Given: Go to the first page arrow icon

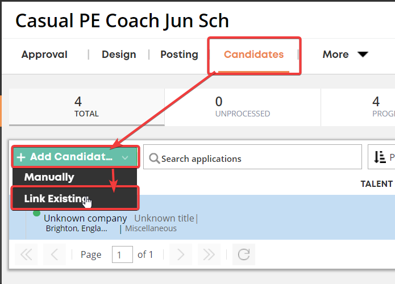Looking at the screenshot, I should [x=26, y=254].
